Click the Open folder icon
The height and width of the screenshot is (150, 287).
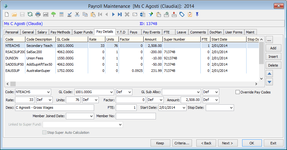coord(14,14)
